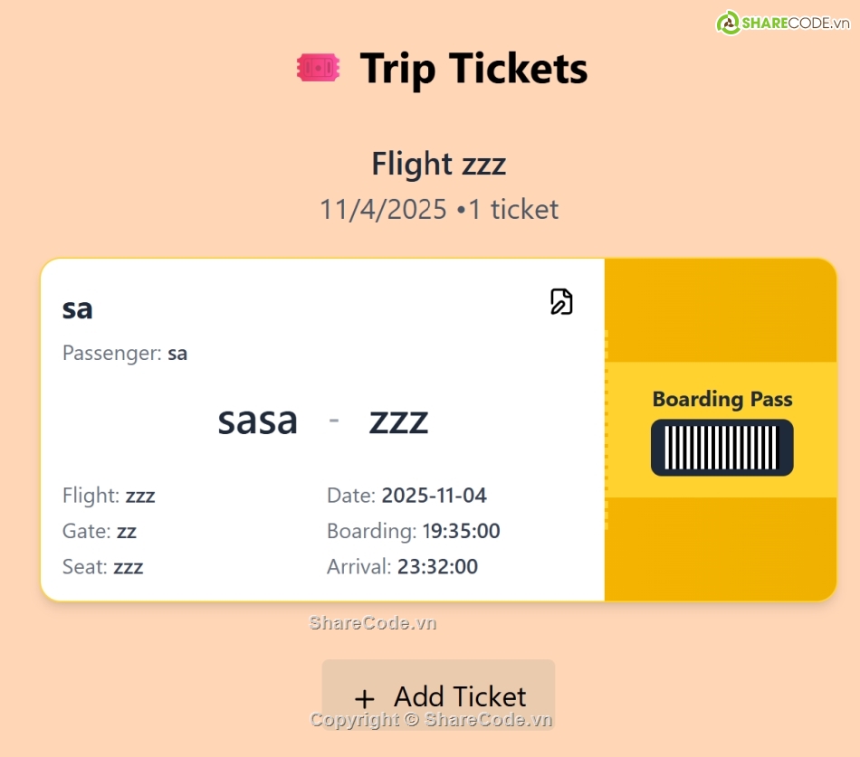The height and width of the screenshot is (757, 860).
Task: Click the Flight: zzz detail field
Action: pos(109,496)
